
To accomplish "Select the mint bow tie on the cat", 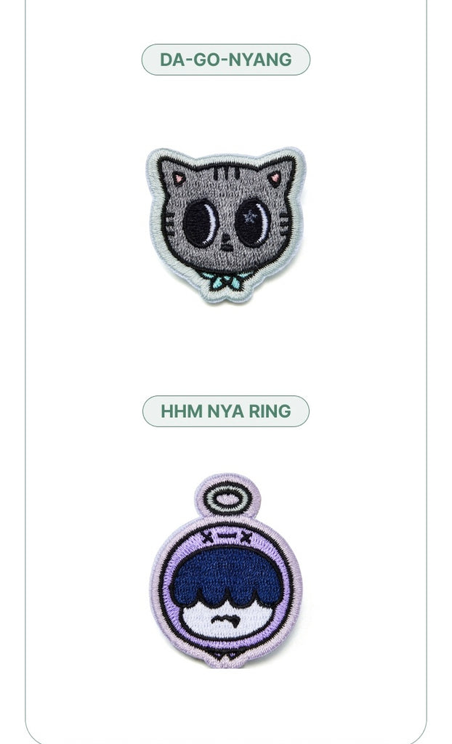I will pos(226,280).
